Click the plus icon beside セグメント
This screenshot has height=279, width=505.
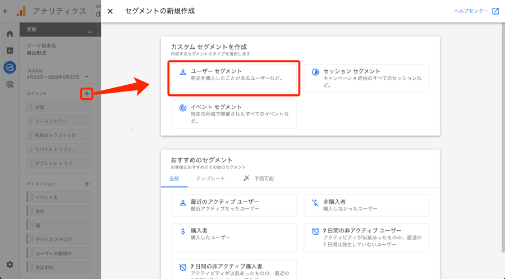pos(86,94)
